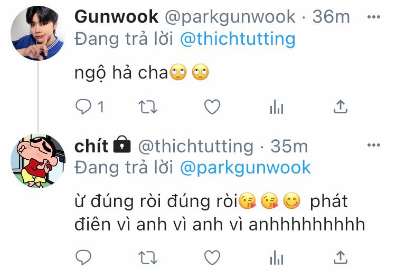Like chít's tweet
This screenshot has width=396, height=271.
tap(212, 258)
